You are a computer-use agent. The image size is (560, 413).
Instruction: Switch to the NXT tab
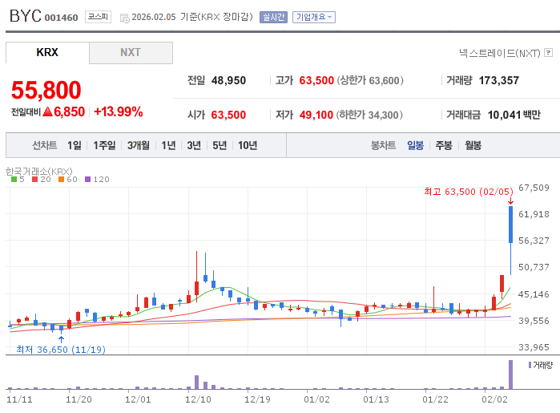(131, 52)
